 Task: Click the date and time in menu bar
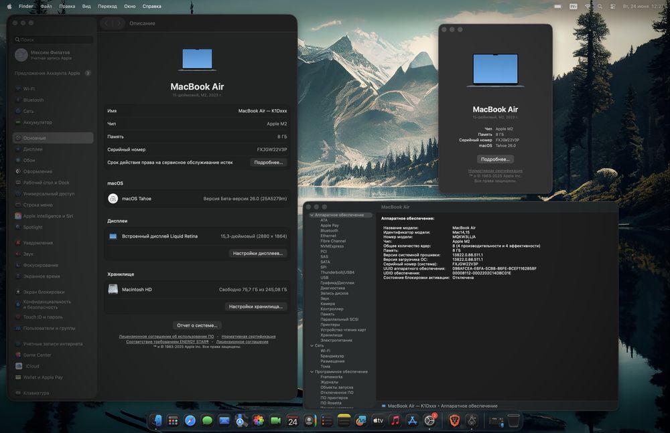tap(643, 7)
